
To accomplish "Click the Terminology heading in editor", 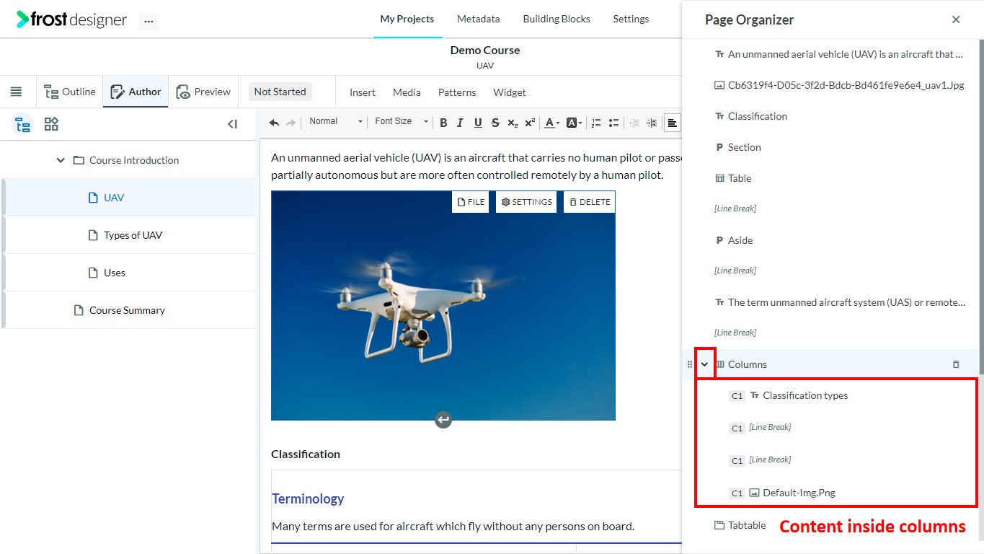I will [308, 498].
